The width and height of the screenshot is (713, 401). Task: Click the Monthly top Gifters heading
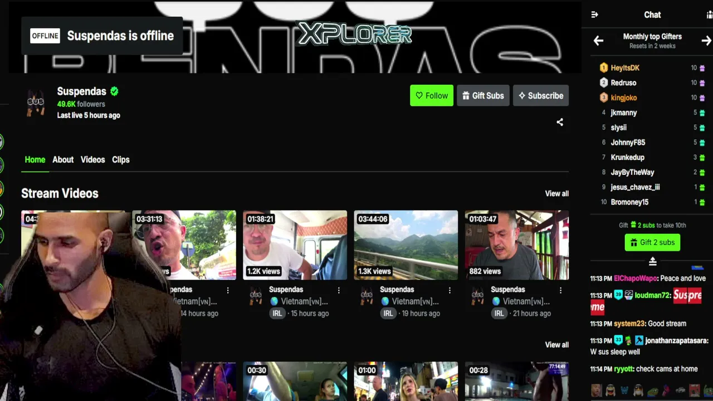(652, 37)
